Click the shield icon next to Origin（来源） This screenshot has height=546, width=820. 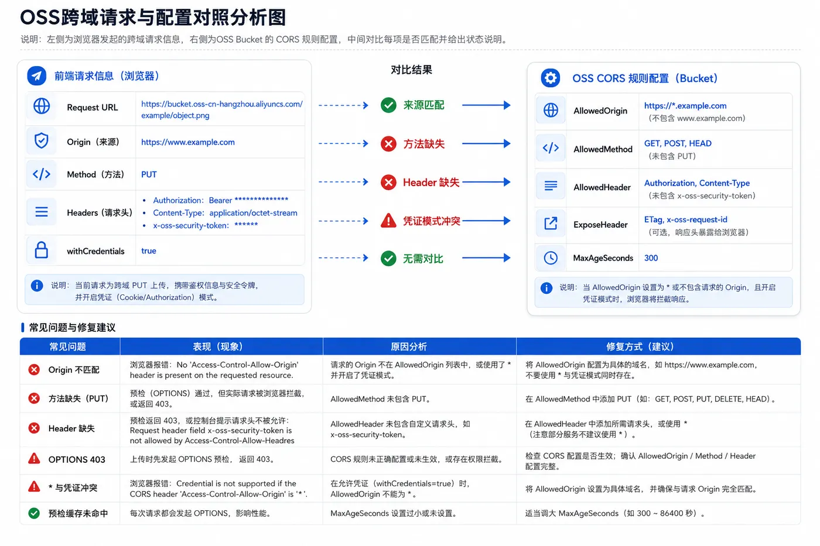42,140
